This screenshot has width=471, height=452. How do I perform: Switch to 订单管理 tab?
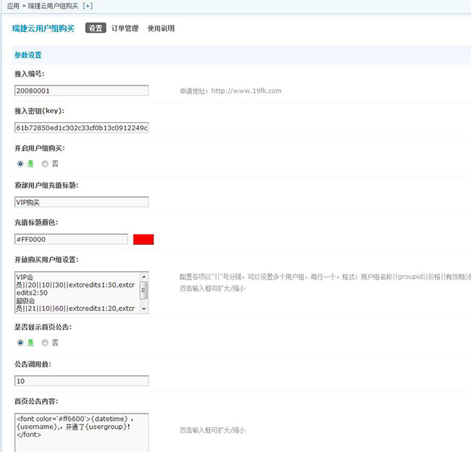[125, 28]
